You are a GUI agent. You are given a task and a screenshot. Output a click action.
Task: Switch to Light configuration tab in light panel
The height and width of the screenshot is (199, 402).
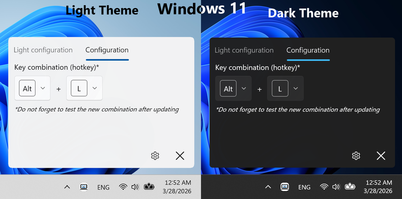tap(43, 50)
